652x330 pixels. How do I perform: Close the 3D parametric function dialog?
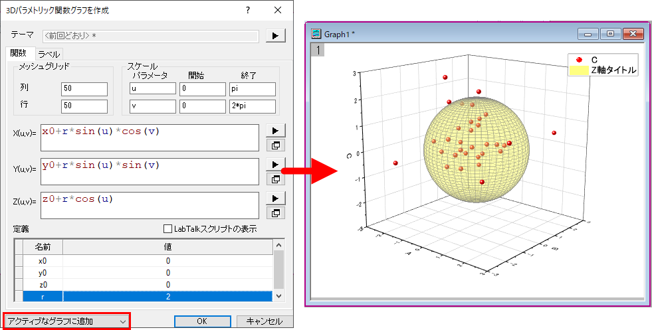(278, 11)
